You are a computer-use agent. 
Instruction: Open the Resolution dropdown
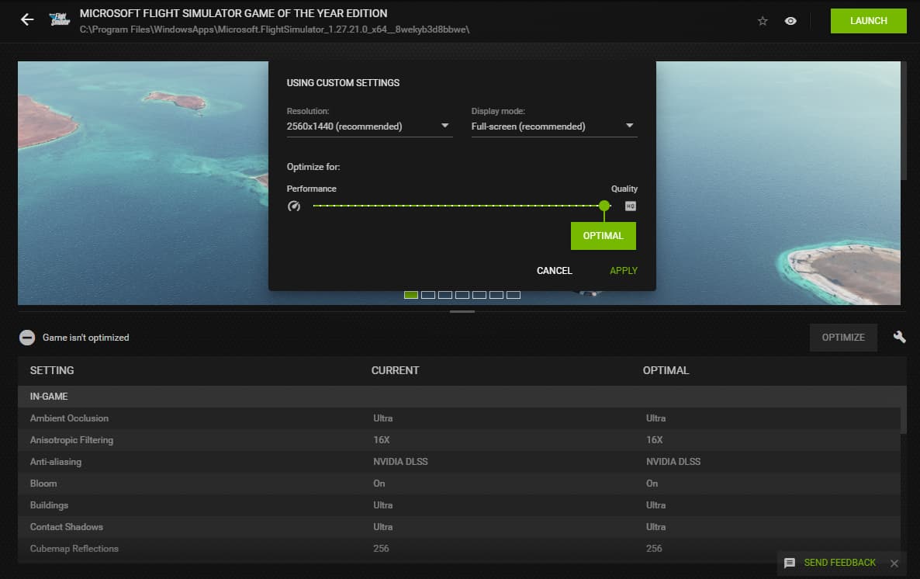point(369,127)
